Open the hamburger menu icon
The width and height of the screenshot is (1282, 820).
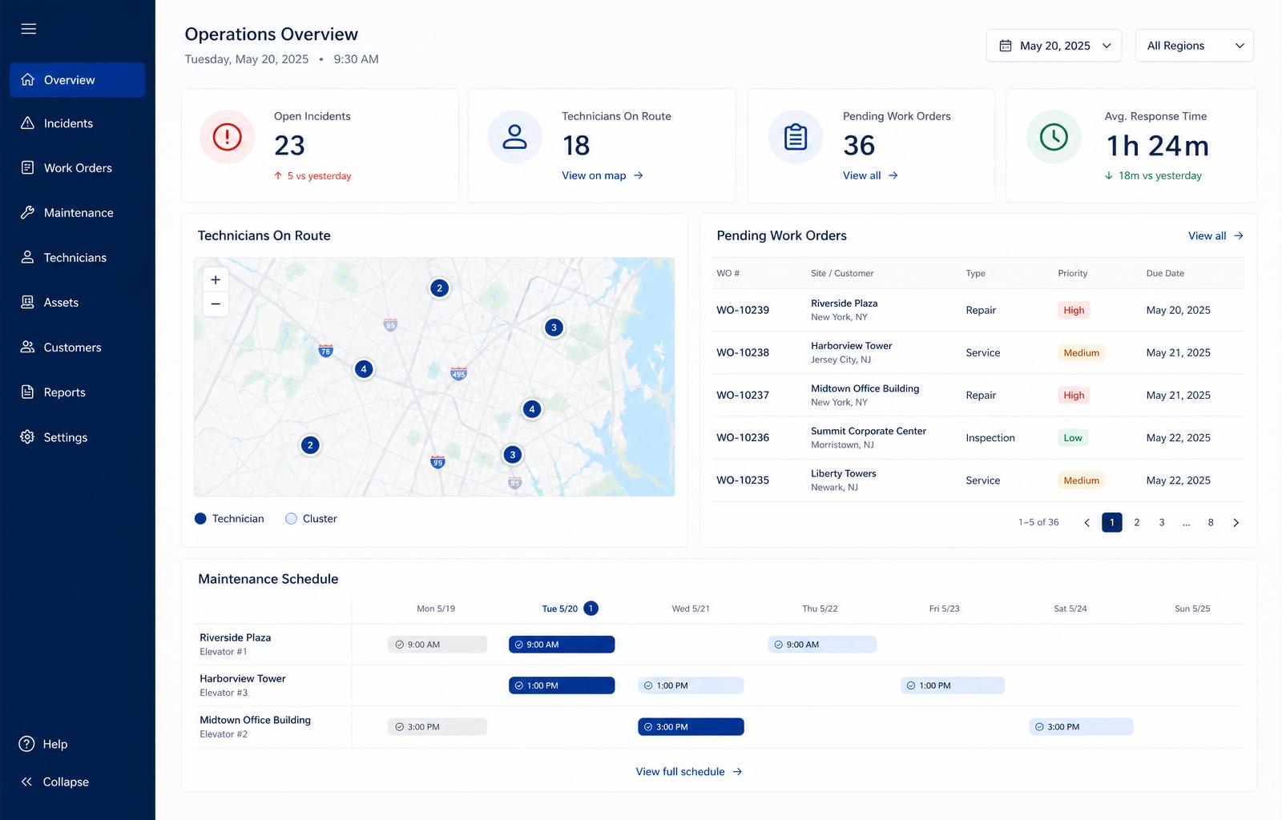(29, 29)
